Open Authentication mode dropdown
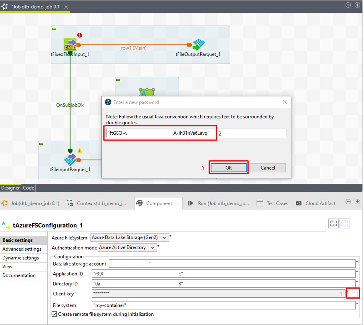Screen dimensions: 364x325 pyautogui.click(x=153, y=248)
